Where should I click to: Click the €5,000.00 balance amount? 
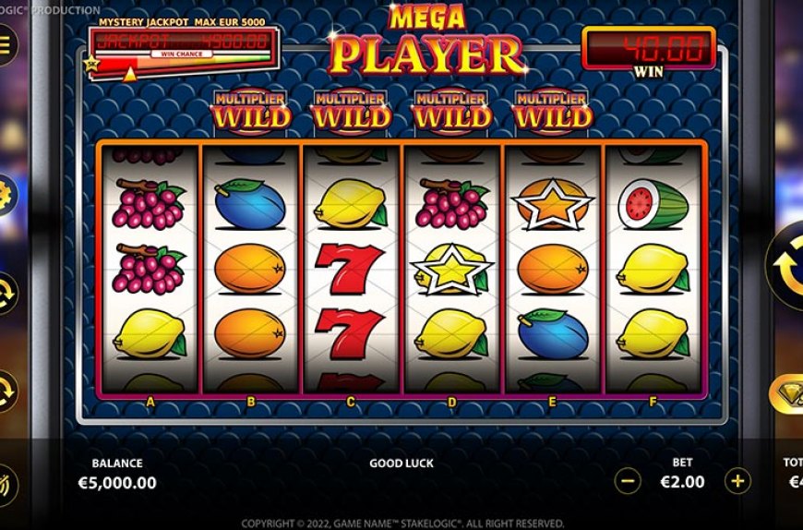pos(117,482)
